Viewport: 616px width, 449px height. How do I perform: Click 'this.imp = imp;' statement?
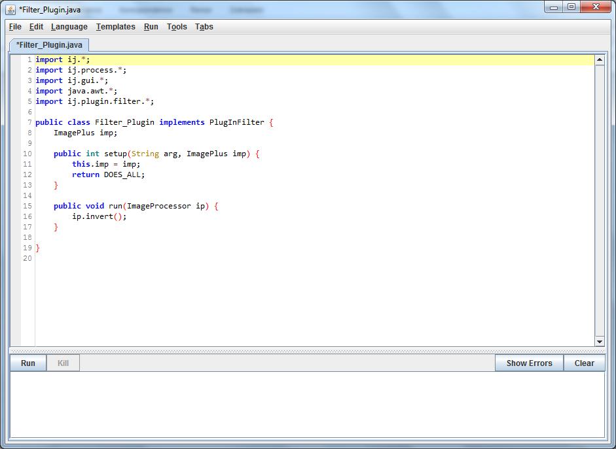[106, 164]
